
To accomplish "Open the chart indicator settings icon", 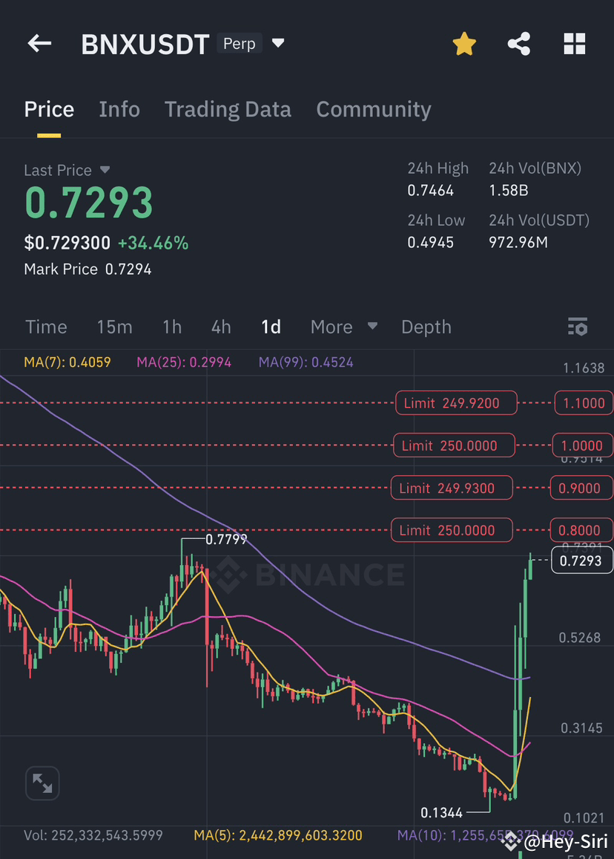I will point(578,327).
